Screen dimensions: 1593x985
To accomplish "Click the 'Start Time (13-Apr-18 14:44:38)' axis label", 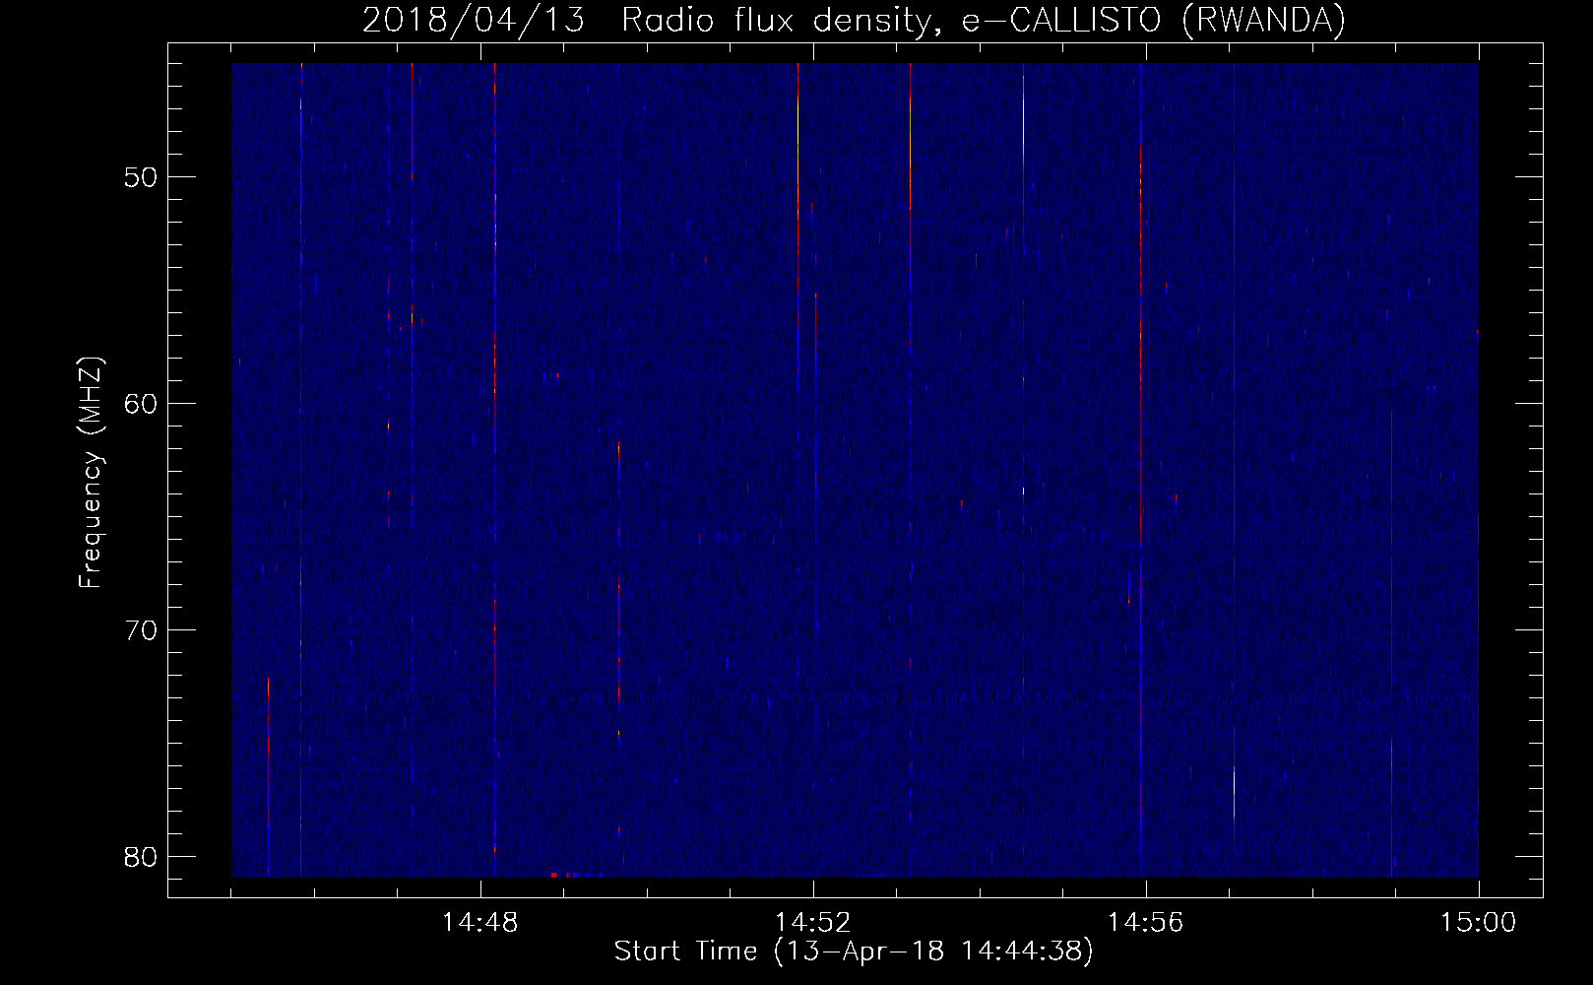I will [854, 952].
